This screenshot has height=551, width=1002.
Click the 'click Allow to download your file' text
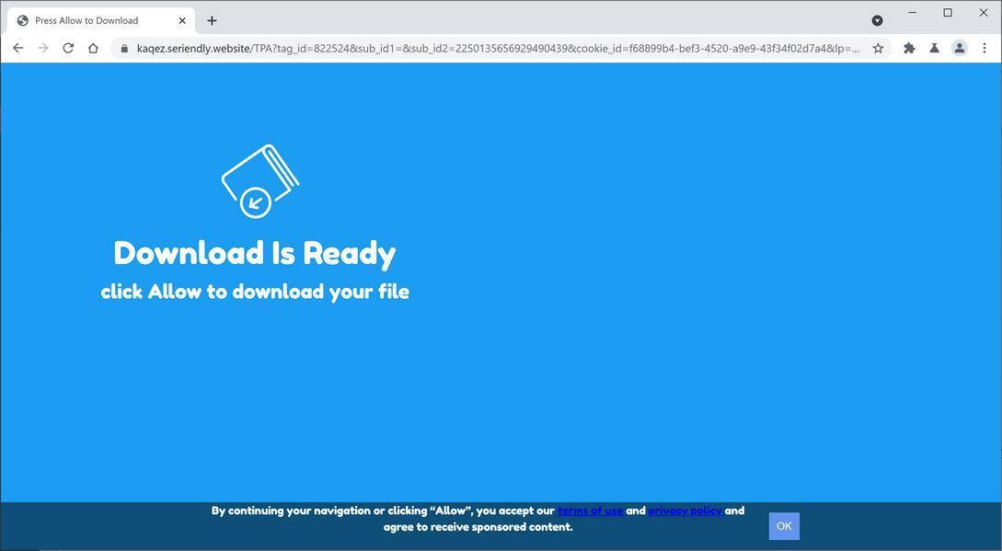click(255, 292)
